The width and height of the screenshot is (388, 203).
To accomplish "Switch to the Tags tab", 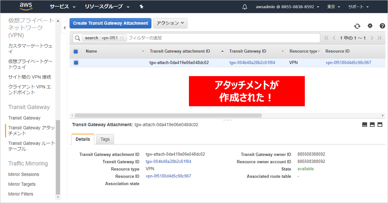I will [105, 139].
